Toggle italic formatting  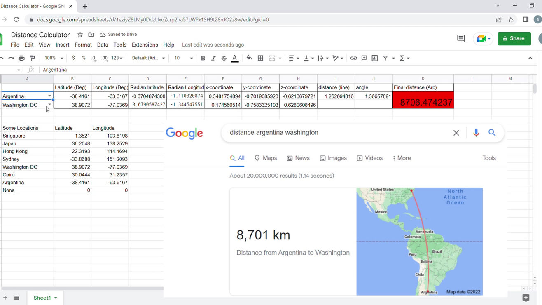pyautogui.click(x=213, y=58)
